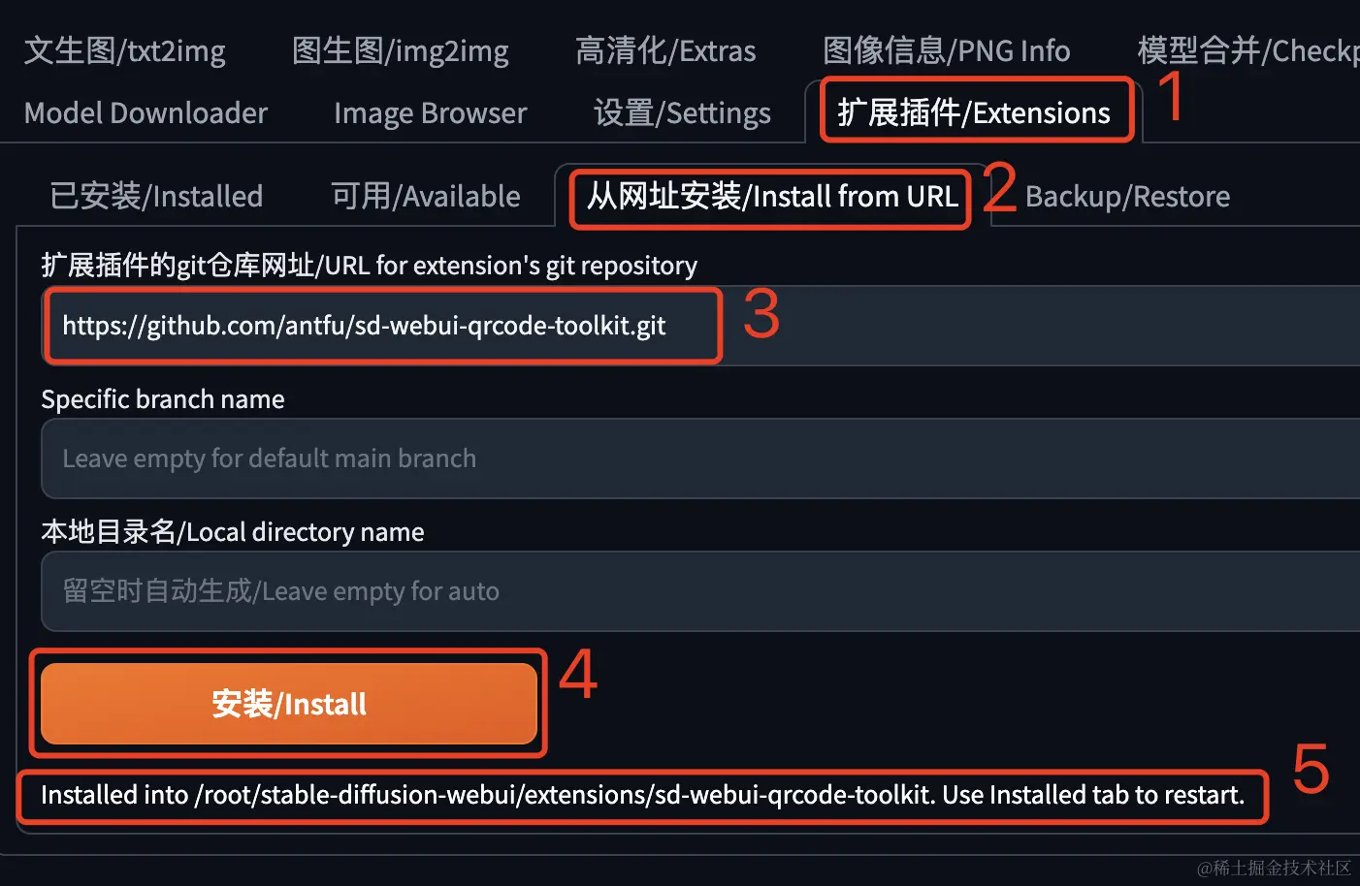This screenshot has height=886, width=1360.
Task: Click the orange 安装/Install button
Action: click(x=289, y=704)
